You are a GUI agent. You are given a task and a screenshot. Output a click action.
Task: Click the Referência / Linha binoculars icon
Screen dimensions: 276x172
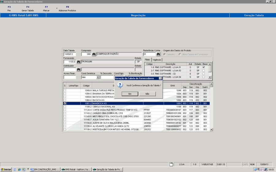[158, 54]
